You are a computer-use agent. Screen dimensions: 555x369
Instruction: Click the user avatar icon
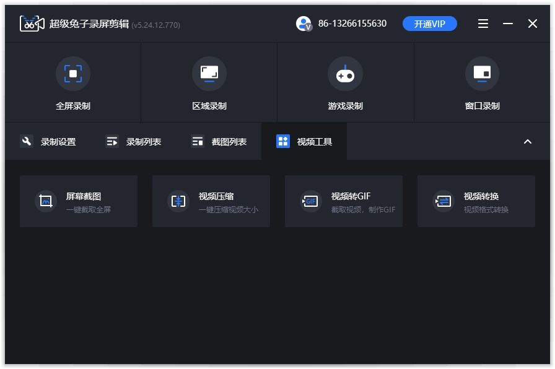pyautogui.click(x=304, y=24)
